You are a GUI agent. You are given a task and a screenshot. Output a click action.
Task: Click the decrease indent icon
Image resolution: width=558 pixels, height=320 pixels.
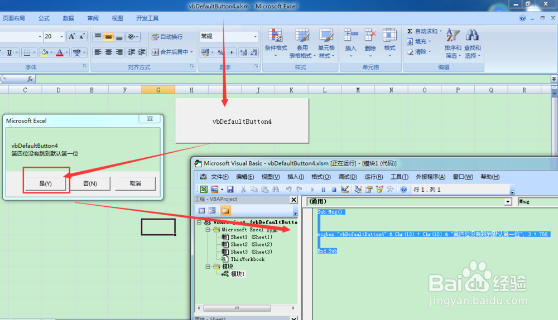click(x=131, y=52)
